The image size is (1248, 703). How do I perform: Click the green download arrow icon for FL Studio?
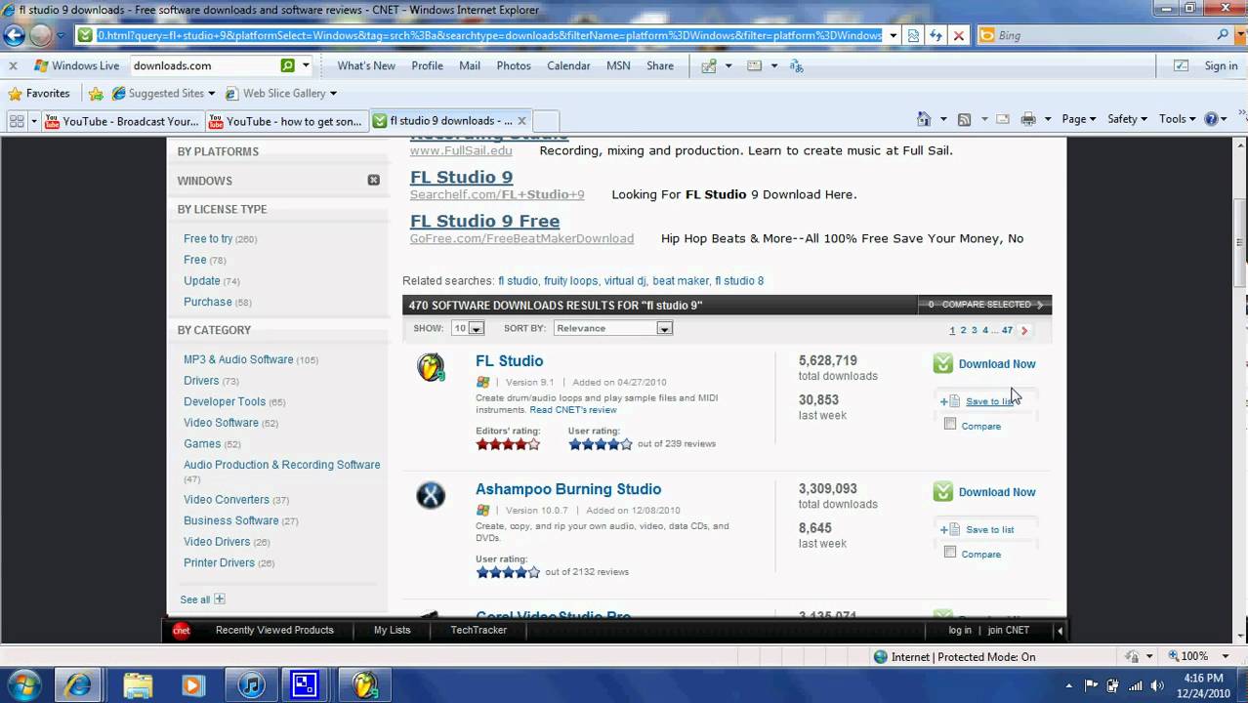click(x=942, y=363)
